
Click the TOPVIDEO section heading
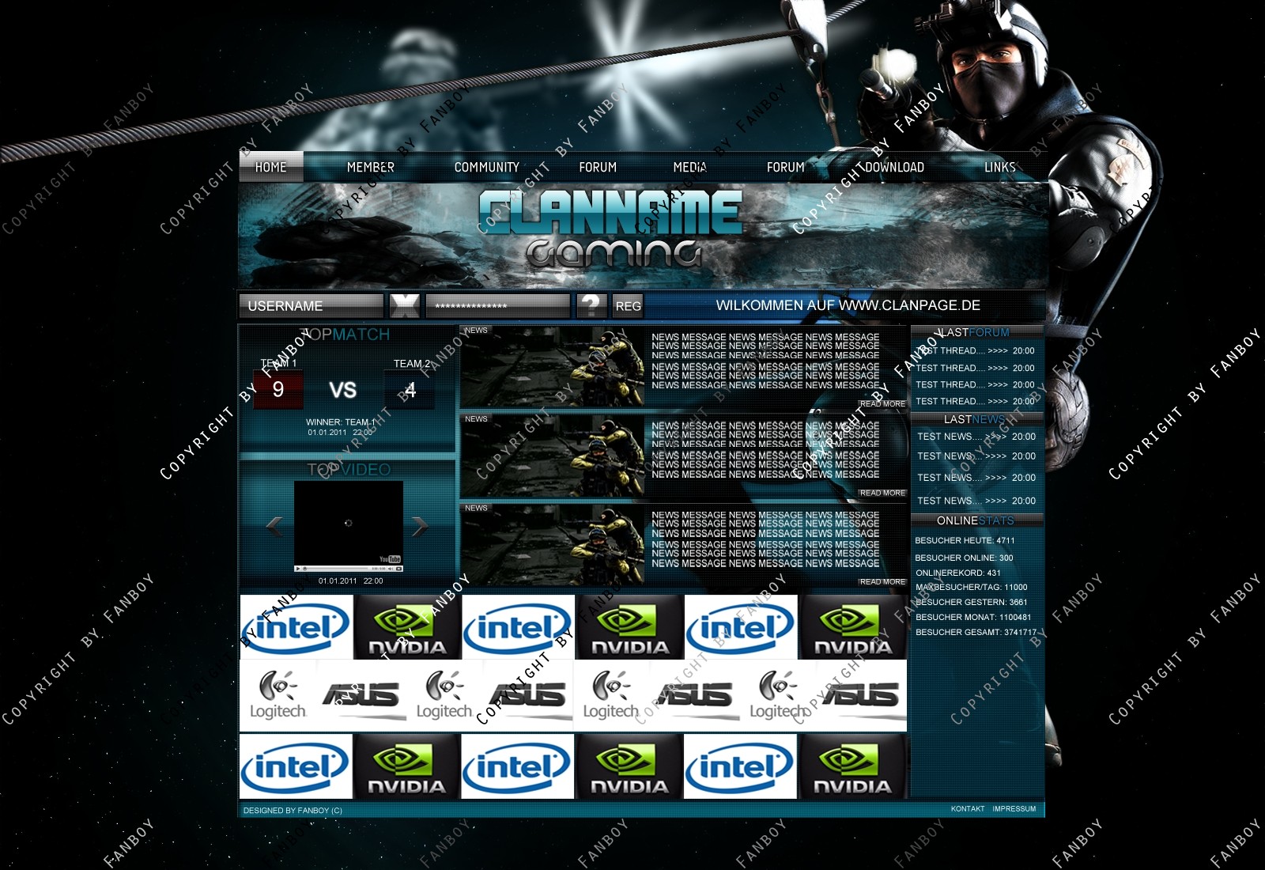coord(349,470)
